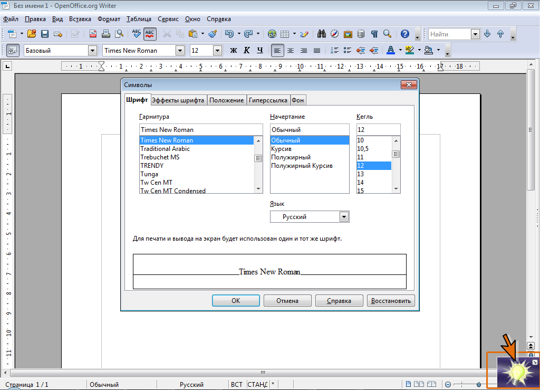540x390 pixels.
Task: Open page preview icon
Action: pyautogui.click(x=119, y=34)
